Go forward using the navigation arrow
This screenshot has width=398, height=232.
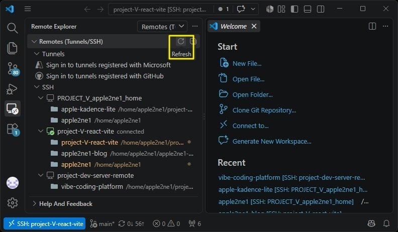(101, 10)
